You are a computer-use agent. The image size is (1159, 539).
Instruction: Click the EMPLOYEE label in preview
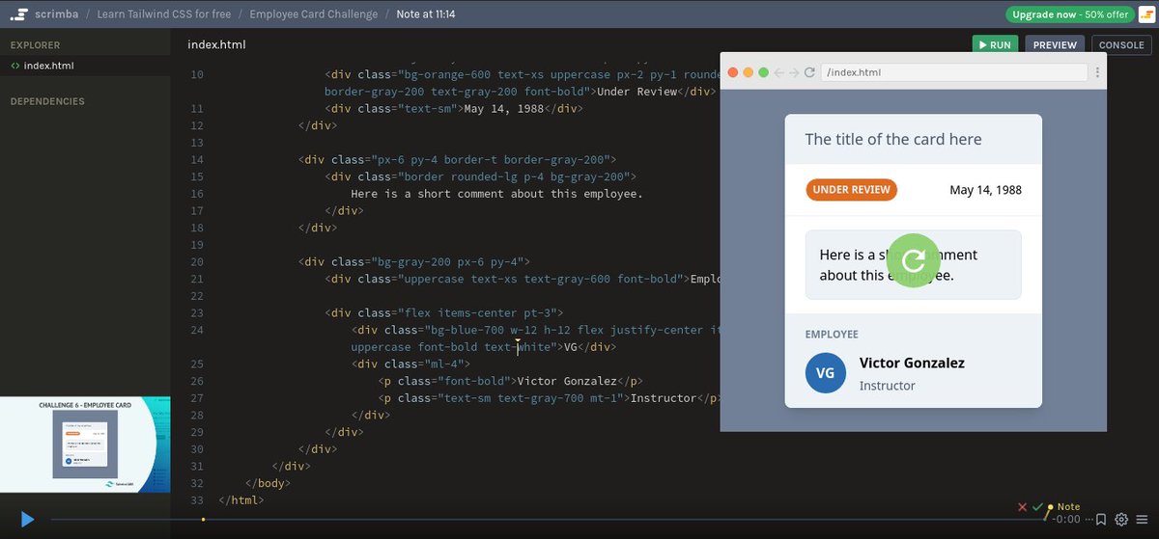[832, 335]
